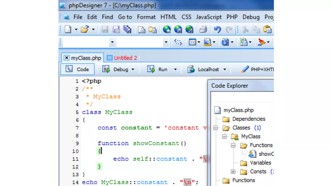
Task: Open file in web browser via globe icon
Action: (x=167, y=29)
